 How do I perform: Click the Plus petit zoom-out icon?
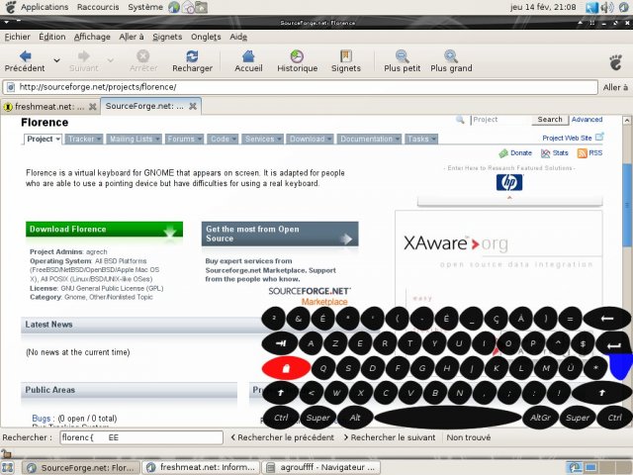(402, 56)
